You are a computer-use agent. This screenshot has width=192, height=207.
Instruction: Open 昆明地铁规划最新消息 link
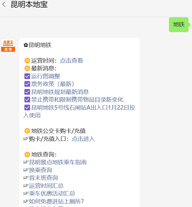pyautogui.click(x=60, y=92)
